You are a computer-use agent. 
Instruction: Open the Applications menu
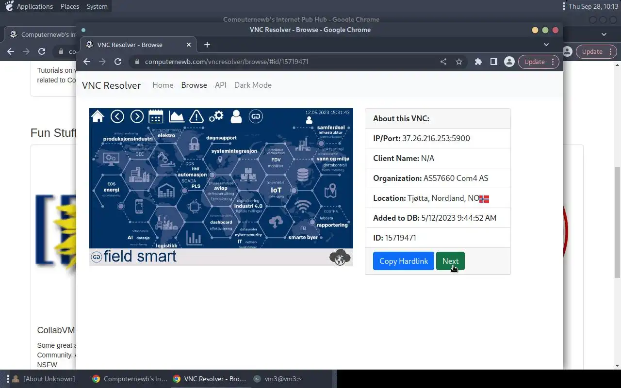coord(35,6)
